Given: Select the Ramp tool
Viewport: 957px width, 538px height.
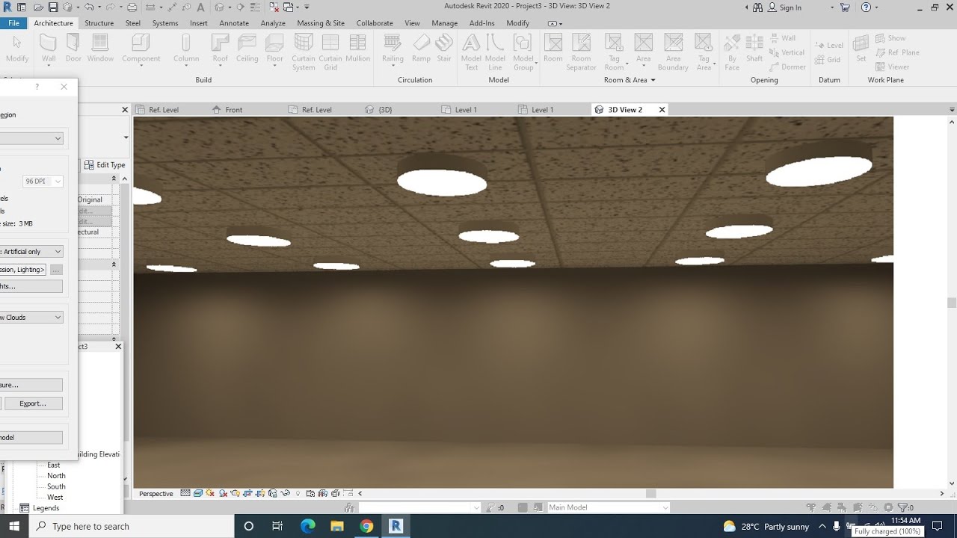Looking at the screenshot, I should pos(421,49).
